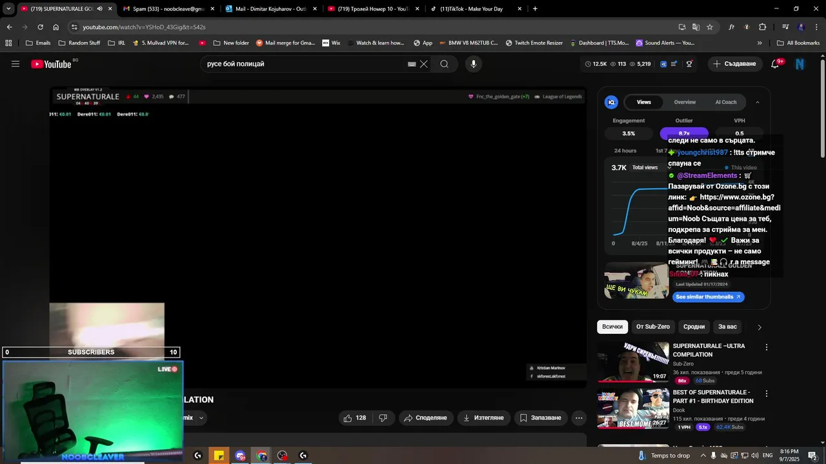The image size is (826, 464).
Task: Bookmark this page with star icon
Action: [x=710, y=27]
